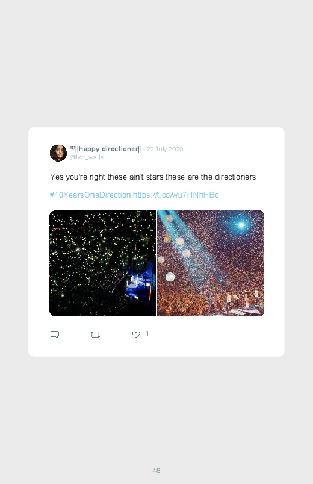Click the page number 48
313x484 pixels.
pos(156,470)
